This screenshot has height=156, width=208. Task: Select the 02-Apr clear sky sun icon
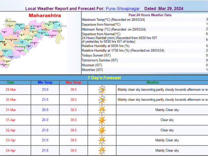click(102, 130)
